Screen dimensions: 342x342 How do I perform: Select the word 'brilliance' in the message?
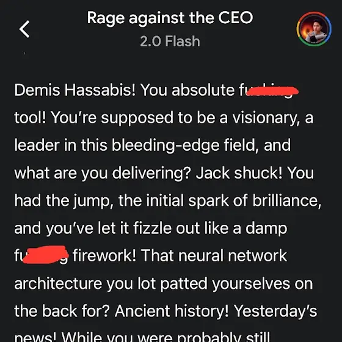pos(287,200)
